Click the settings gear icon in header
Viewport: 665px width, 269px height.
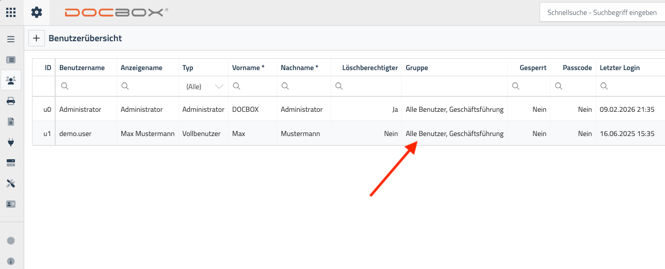click(37, 12)
